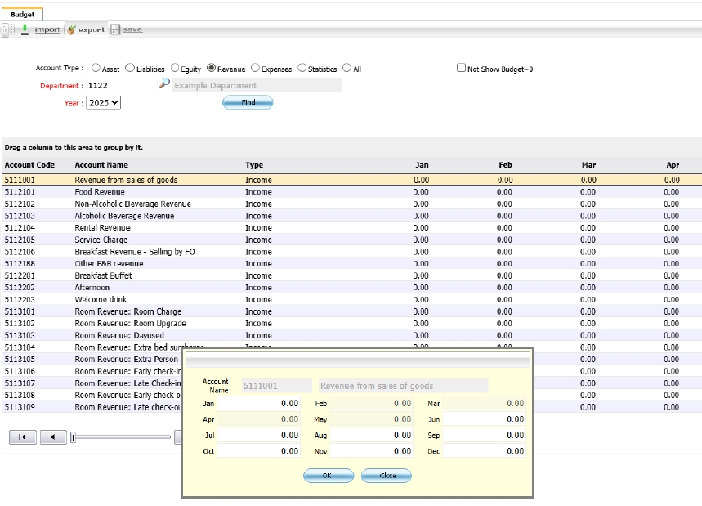
Task: Open the Year dropdown
Action: (x=103, y=103)
